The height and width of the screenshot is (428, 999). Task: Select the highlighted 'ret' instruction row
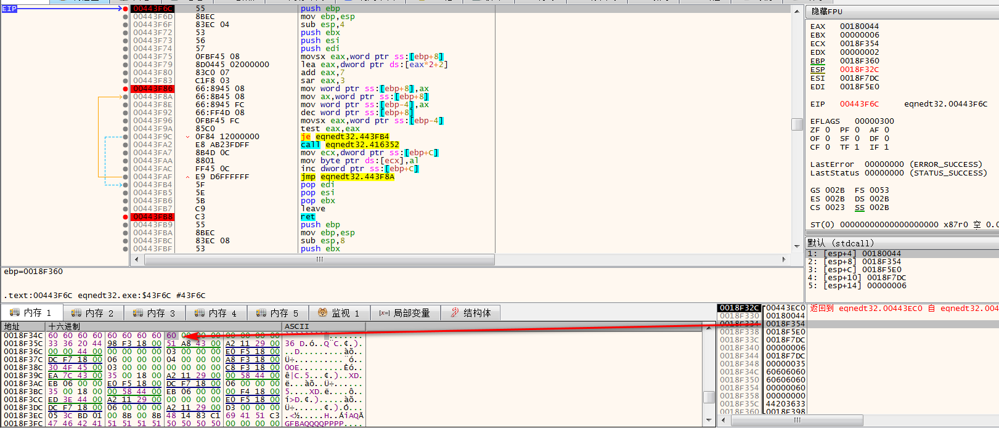[x=308, y=217]
